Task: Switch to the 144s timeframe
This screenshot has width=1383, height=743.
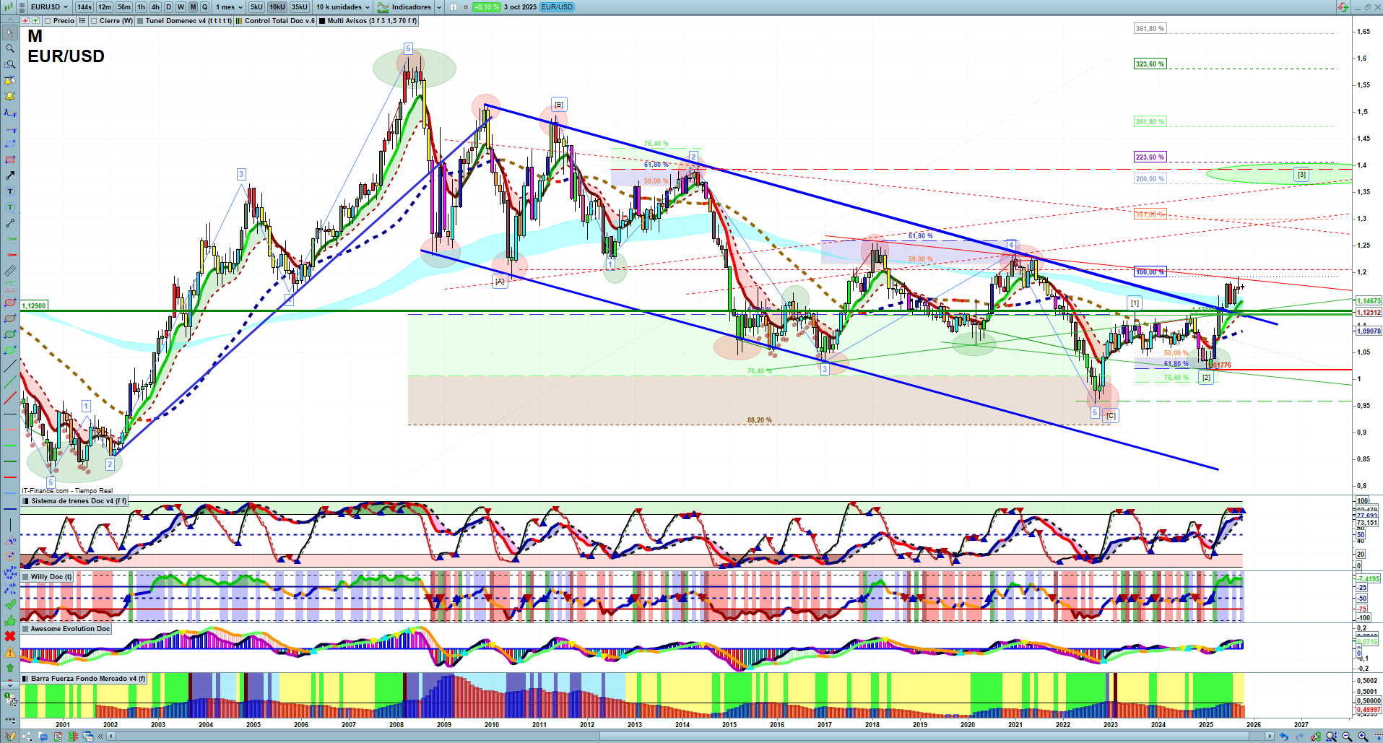Action: pos(84,7)
